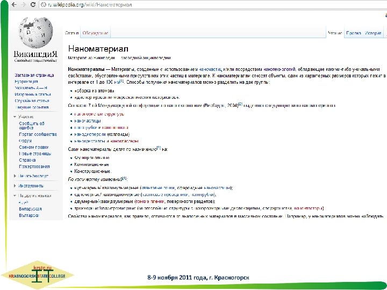Click the Функциональные list item
Screen dimensions: 387x290
tap(92, 157)
